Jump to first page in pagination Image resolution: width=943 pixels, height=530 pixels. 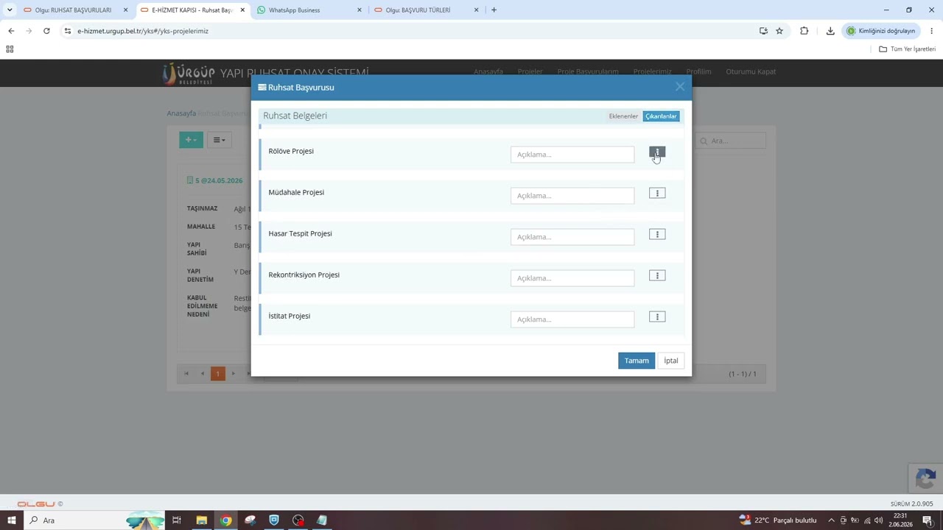pos(186,374)
